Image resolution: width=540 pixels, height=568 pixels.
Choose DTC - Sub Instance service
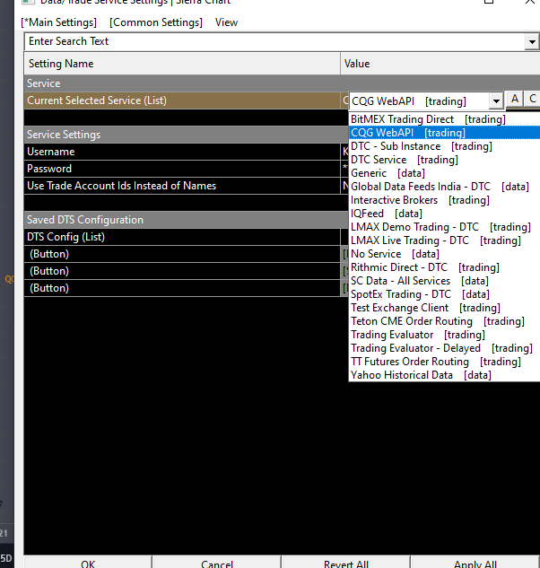click(444, 146)
